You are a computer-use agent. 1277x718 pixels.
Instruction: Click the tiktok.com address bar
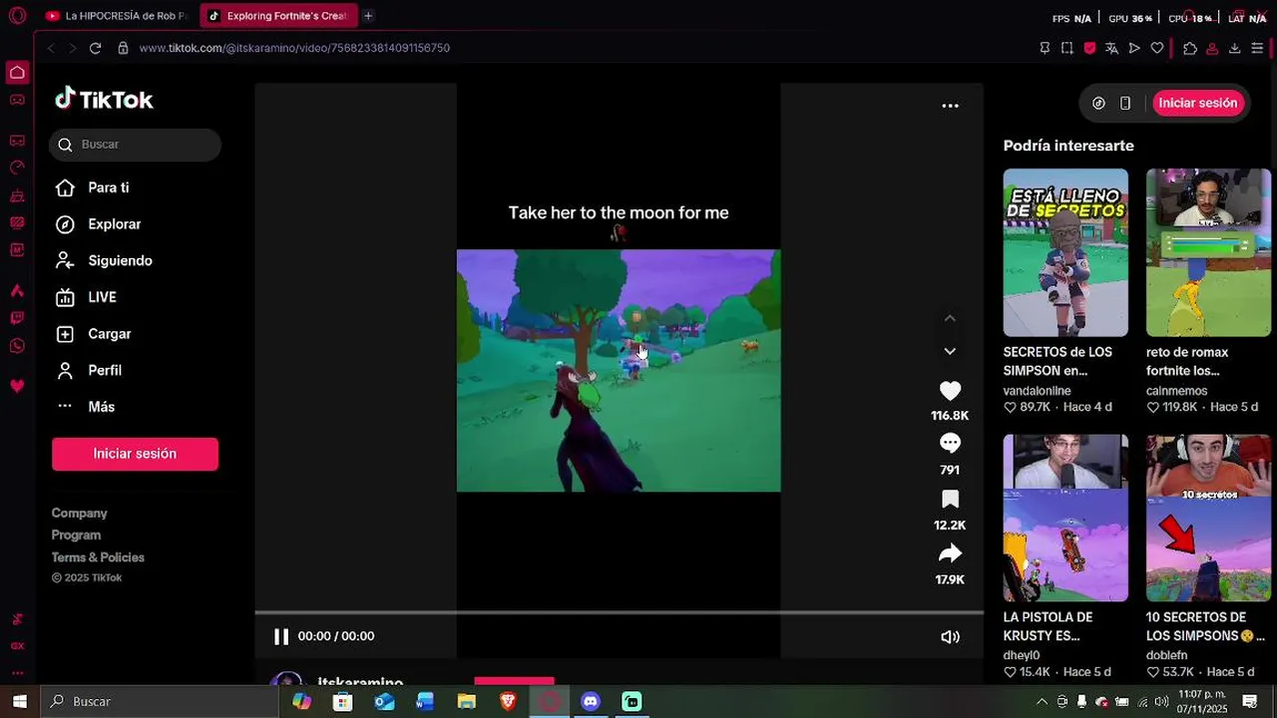click(294, 48)
